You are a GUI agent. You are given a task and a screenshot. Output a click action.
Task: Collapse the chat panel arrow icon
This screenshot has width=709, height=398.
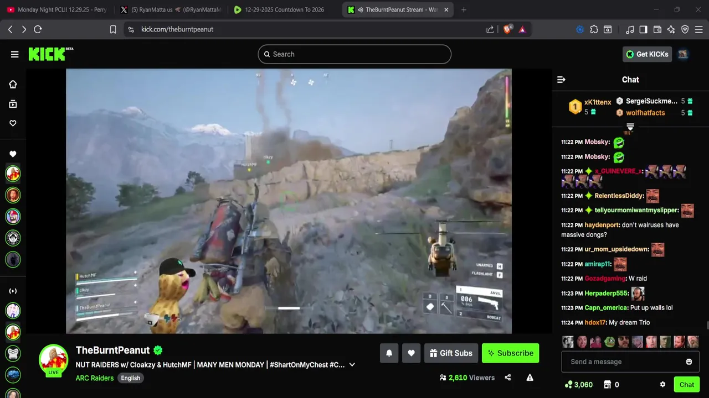click(561, 80)
